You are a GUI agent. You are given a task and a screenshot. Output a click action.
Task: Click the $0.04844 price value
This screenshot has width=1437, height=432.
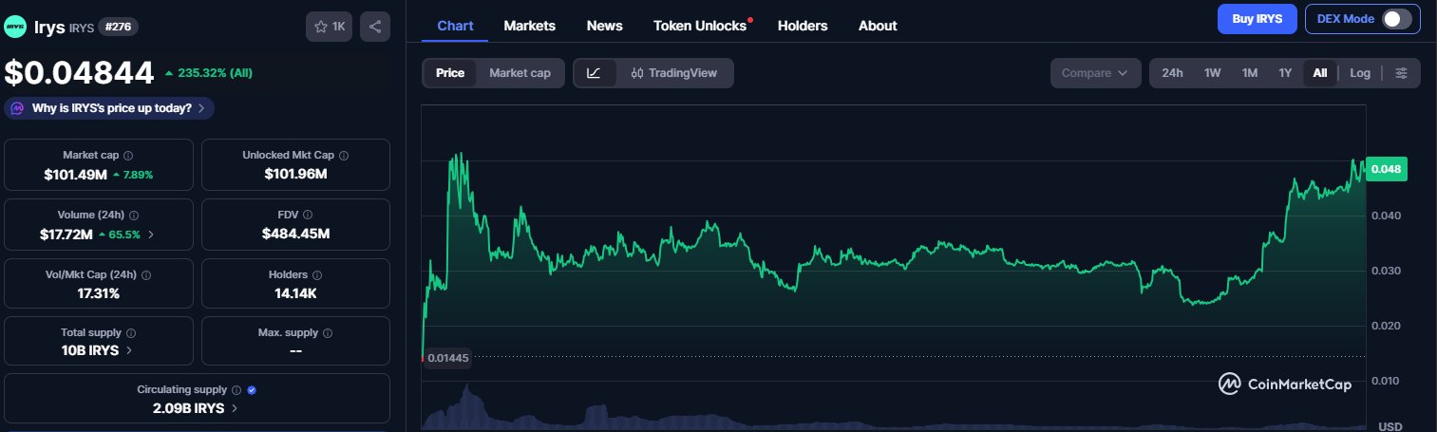(x=79, y=72)
